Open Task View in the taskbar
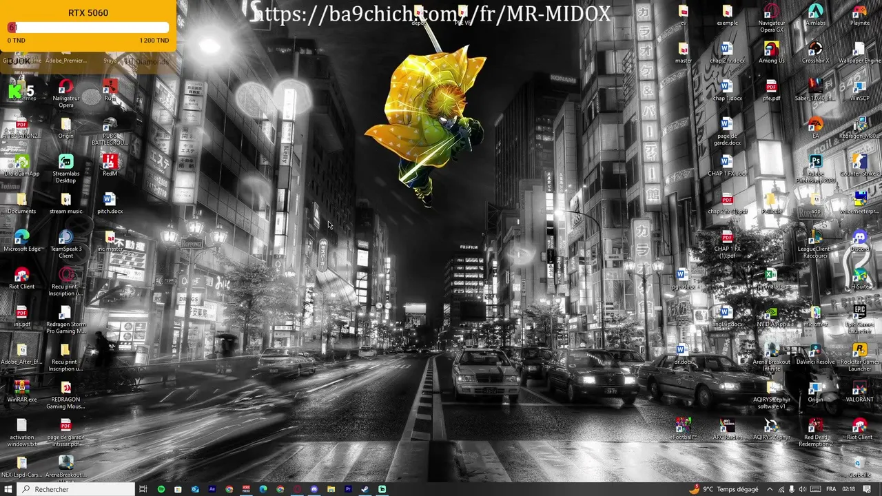Viewport: 882px width, 496px height. (143, 489)
